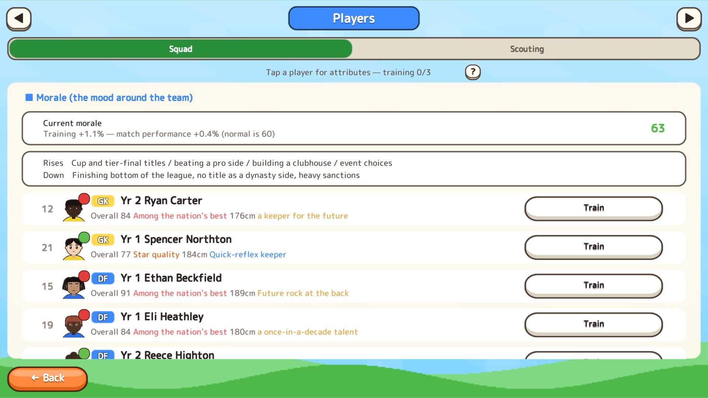
Task: Go to the next screen with the right arrow
Action: [689, 18]
